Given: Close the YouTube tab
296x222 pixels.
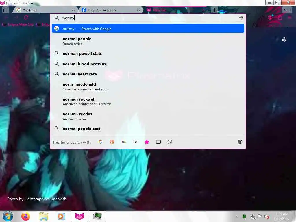Looking at the screenshot, I should [73, 10].
